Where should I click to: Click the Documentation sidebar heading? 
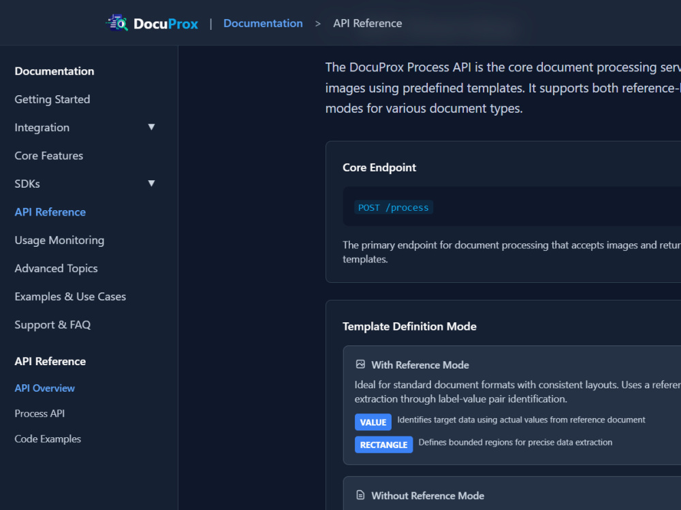(x=54, y=71)
